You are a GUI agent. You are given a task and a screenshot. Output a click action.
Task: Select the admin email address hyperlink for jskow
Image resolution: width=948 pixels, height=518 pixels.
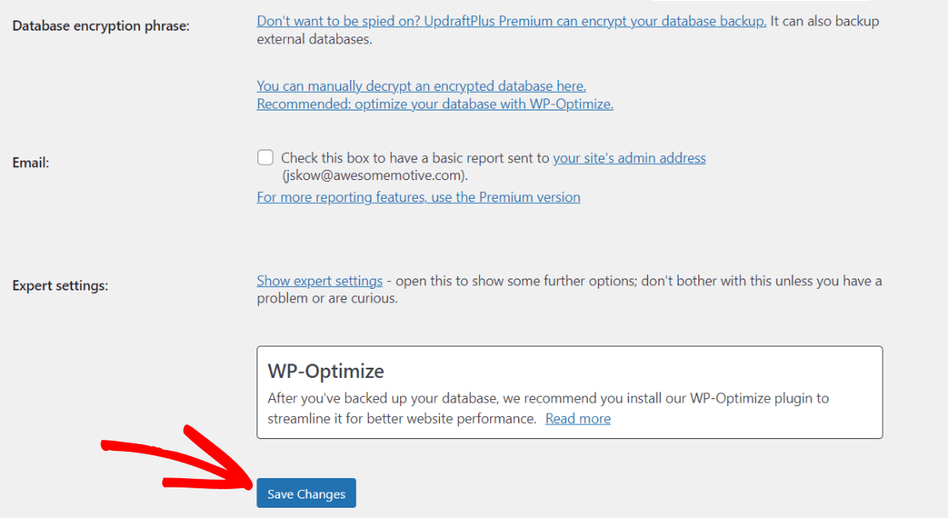(629, 157)
